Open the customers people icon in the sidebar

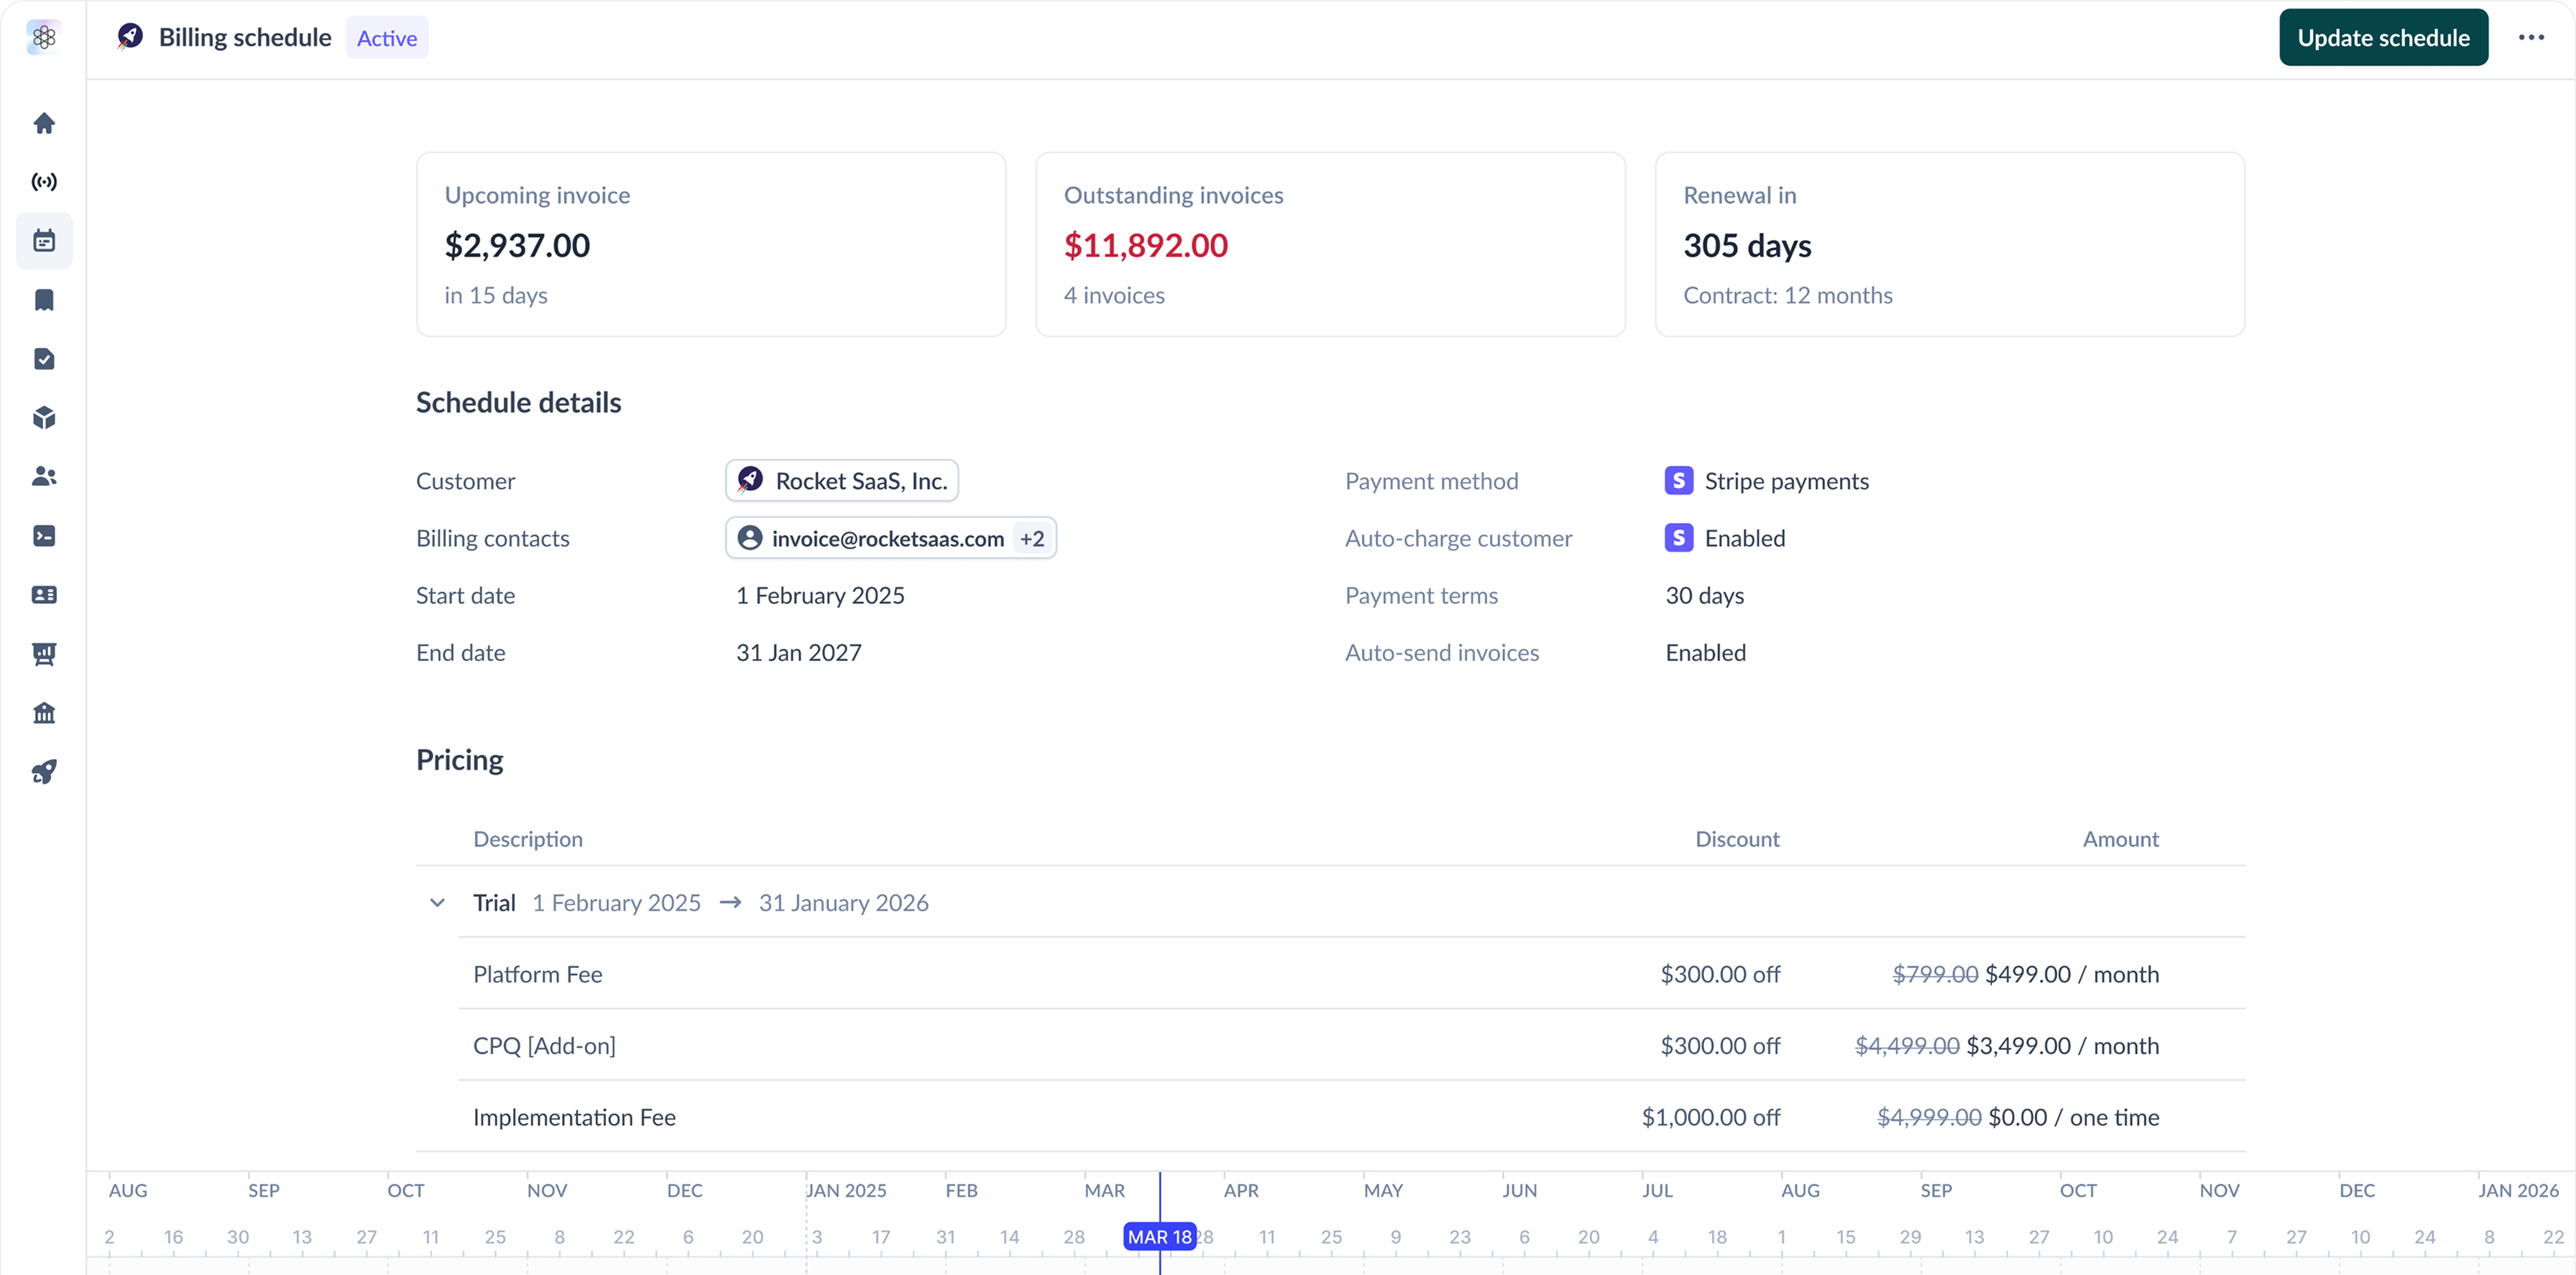coord(44,477)
